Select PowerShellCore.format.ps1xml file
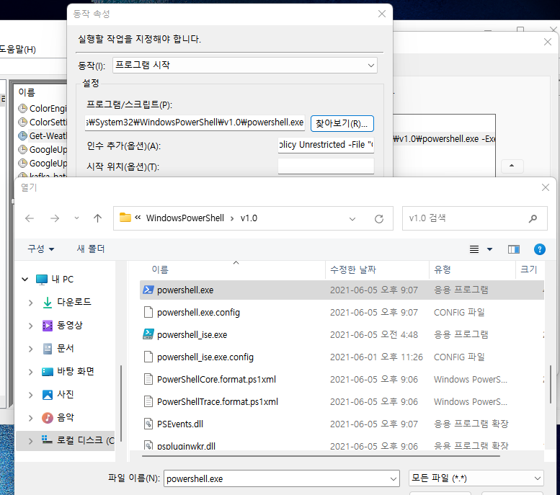560x495 pixels. click(342, 379)
